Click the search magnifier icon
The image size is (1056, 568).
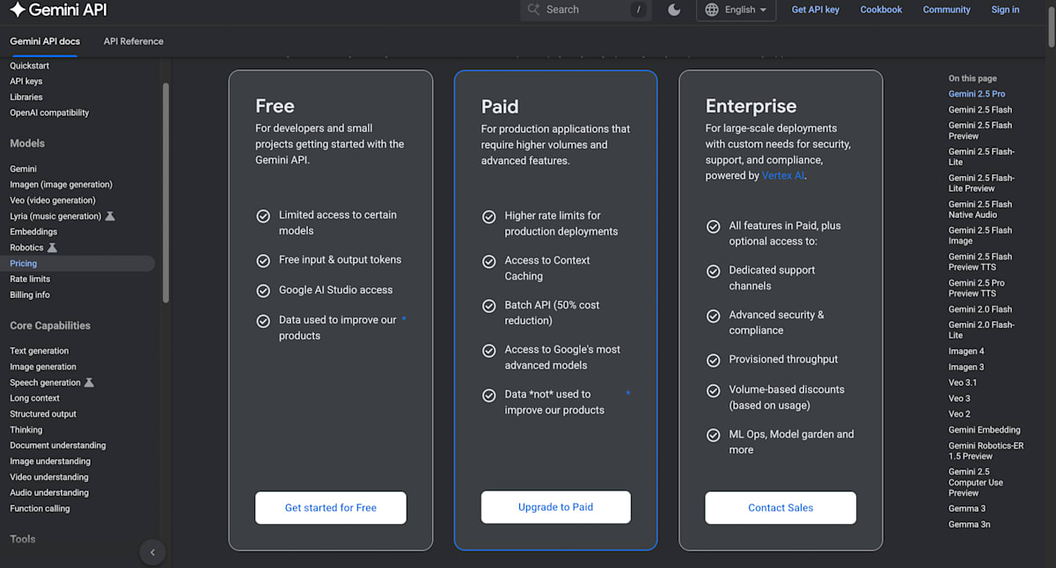(x=533, y=10)
